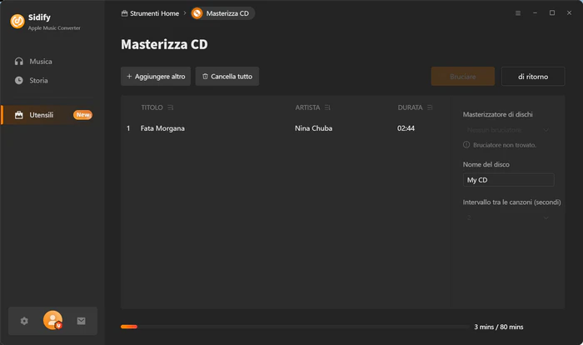Click the duration 02:44
The height and width of the screenshot is (345, 583).
(x=406, y=128)
